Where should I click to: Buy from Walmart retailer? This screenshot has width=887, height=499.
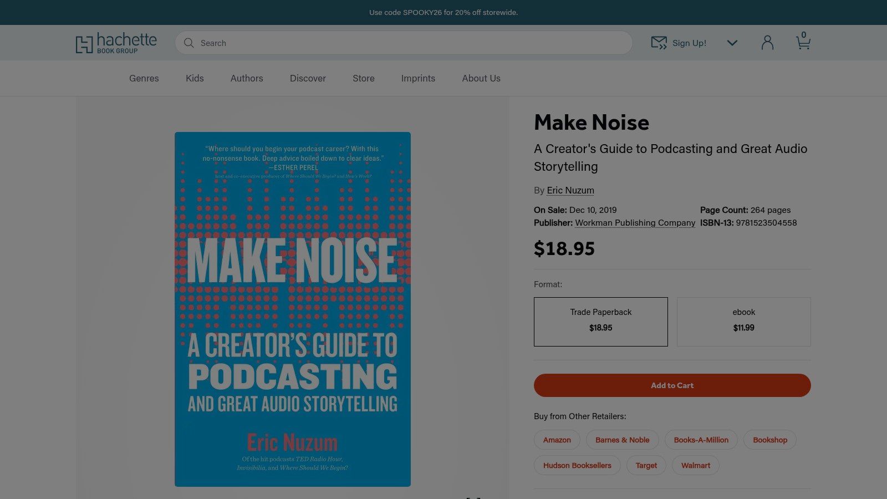[696, 465]
